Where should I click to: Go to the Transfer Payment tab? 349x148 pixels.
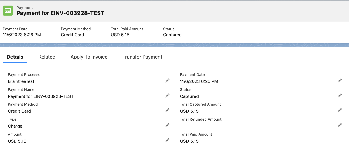pyautogui.click(x=142, y=57)
